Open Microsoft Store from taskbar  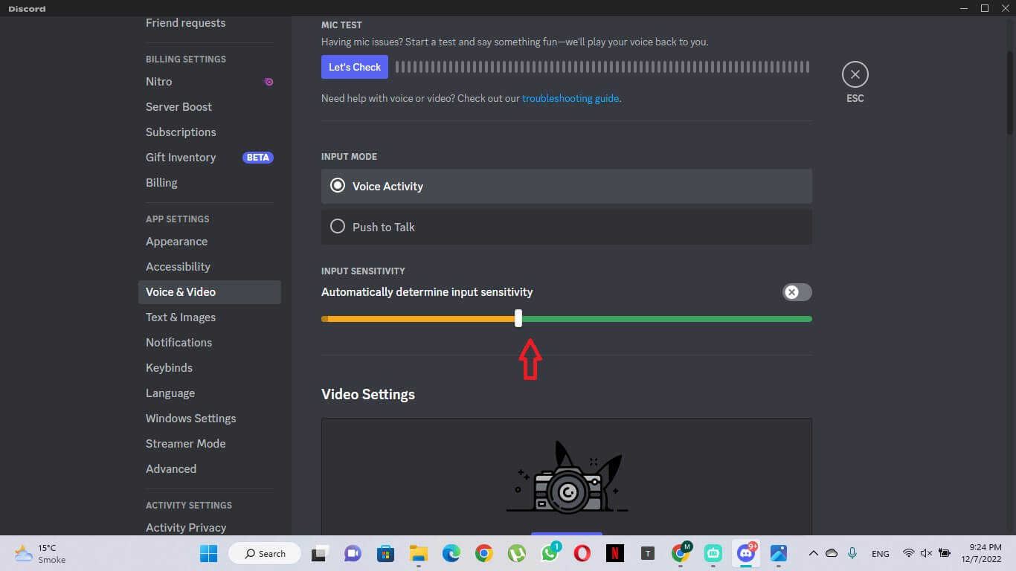click(x=385, y=553)
